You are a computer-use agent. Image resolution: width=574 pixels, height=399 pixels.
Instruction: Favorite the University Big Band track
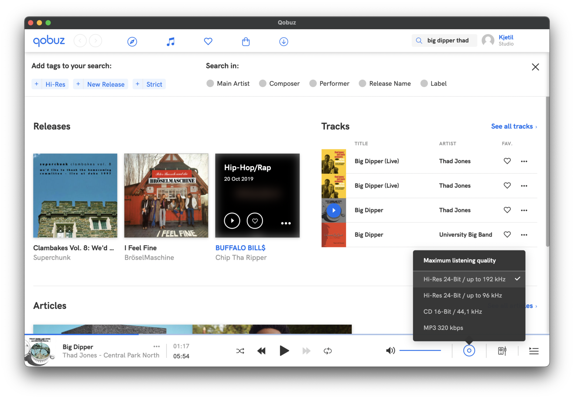pyautogui.click(x=507, y=235)
